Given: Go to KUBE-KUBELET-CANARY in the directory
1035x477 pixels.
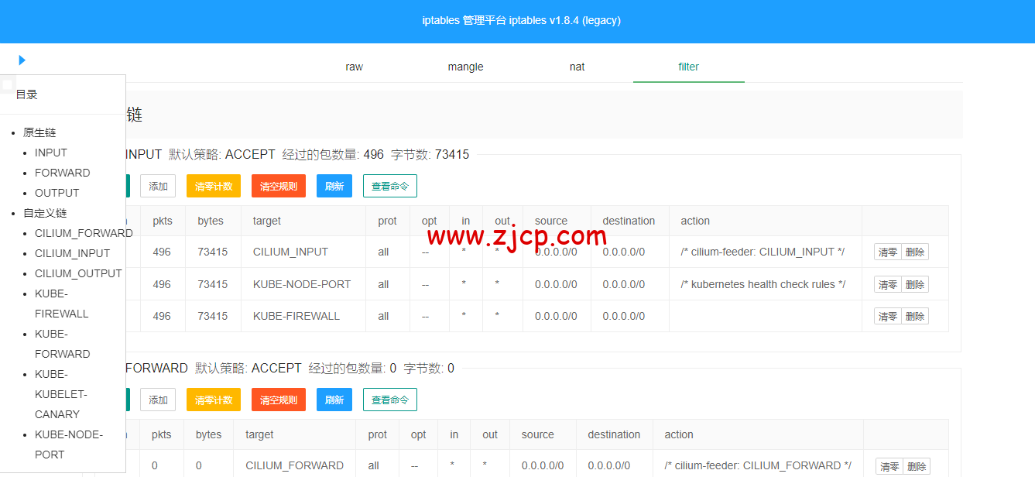Looking at the screenshot, I should 61,394.
